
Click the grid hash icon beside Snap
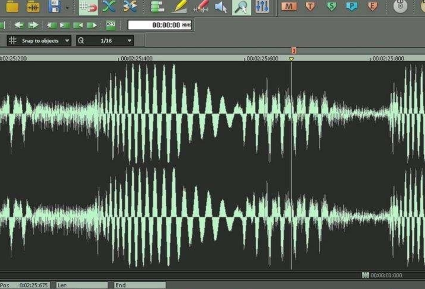pos(12,40)
